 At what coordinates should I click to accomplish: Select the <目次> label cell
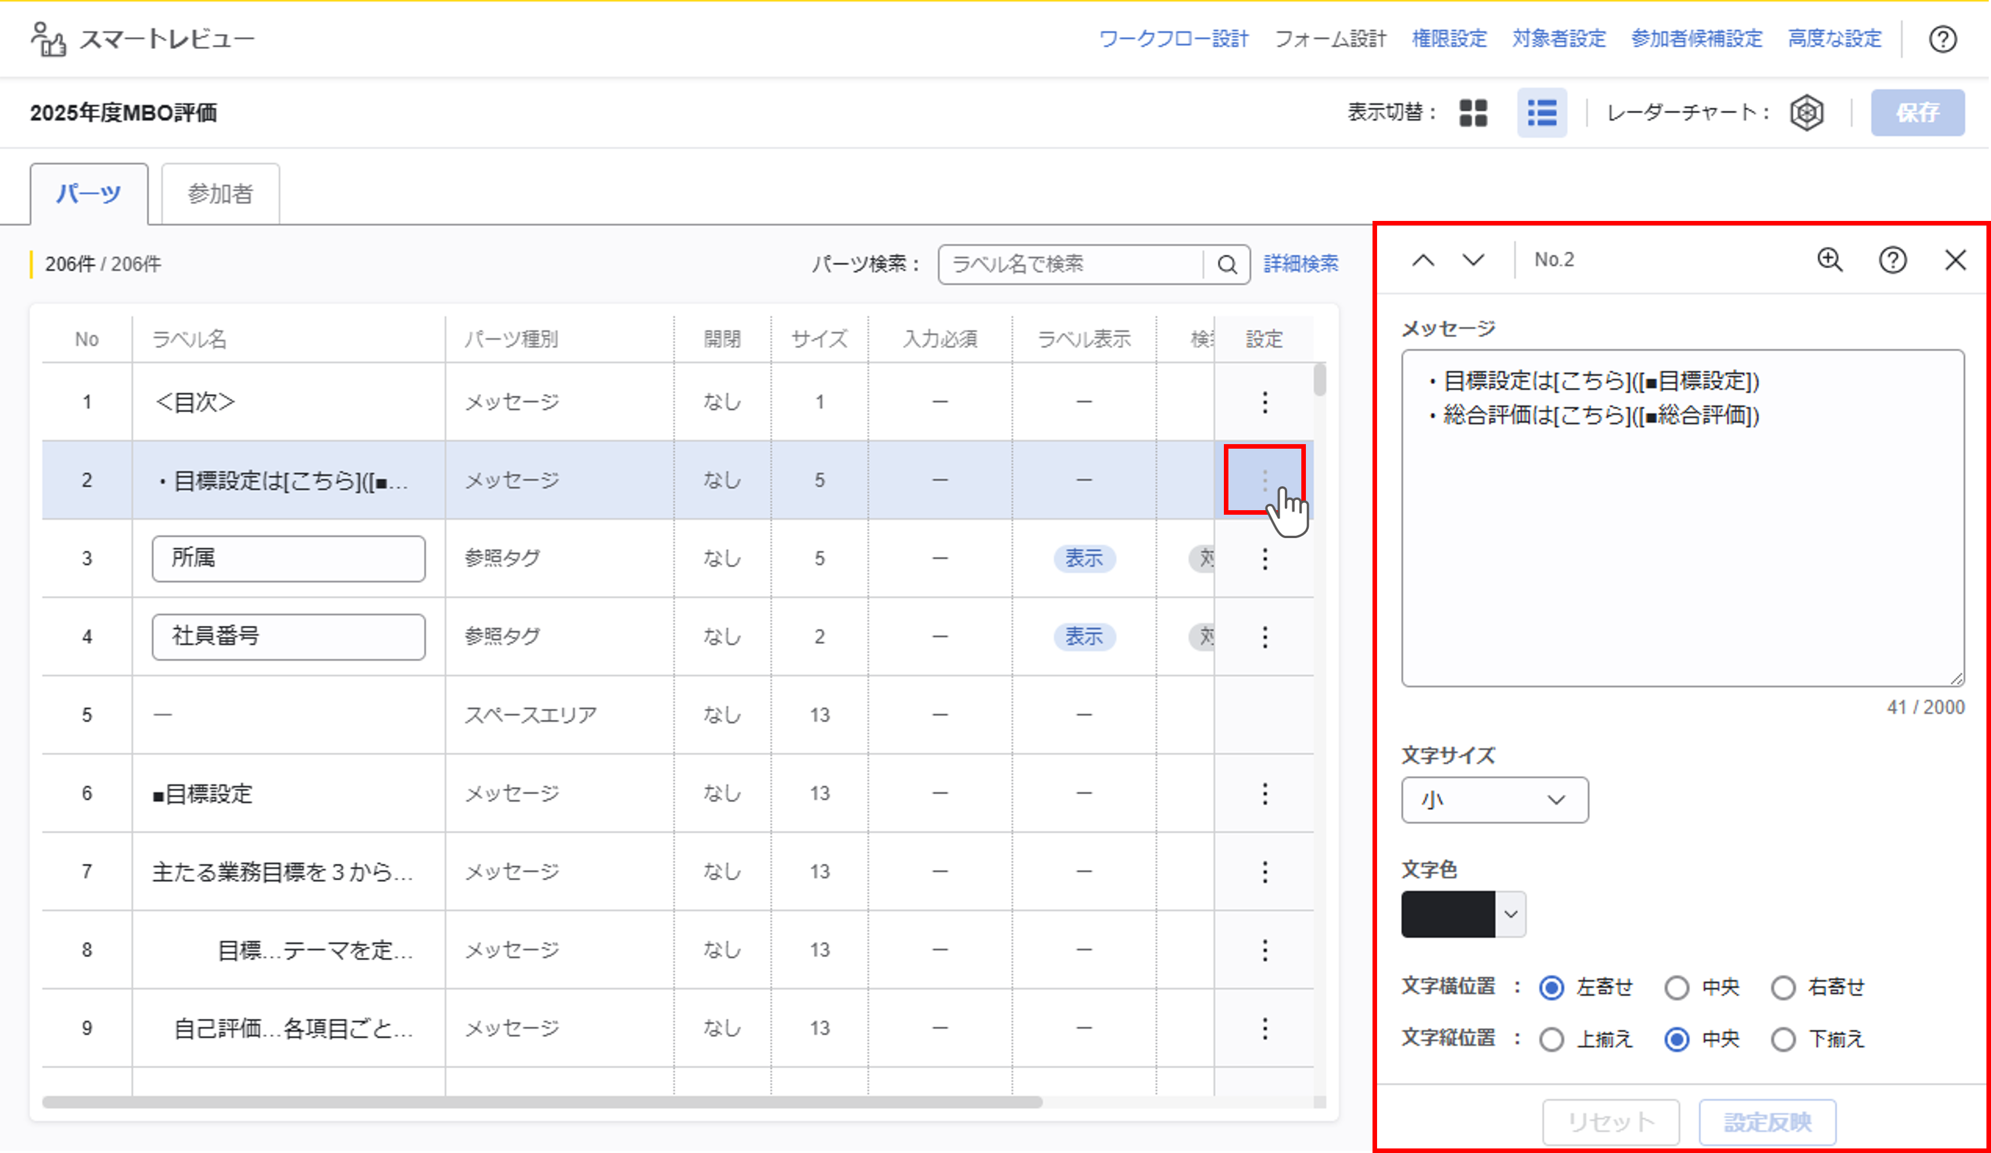288,402
